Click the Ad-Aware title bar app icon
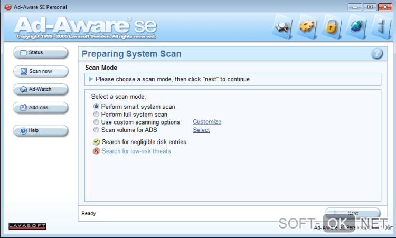The height and width of the screenshot is (238, 396). [8, 7]
